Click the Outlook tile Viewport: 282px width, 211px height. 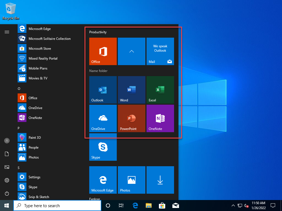click(103, 90)
